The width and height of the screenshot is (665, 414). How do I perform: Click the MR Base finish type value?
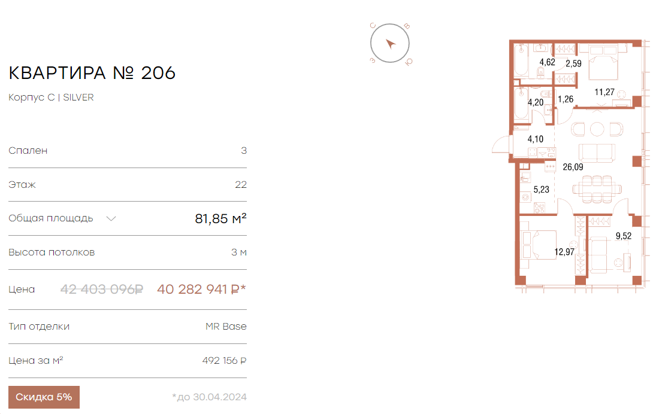coord(226,327)
